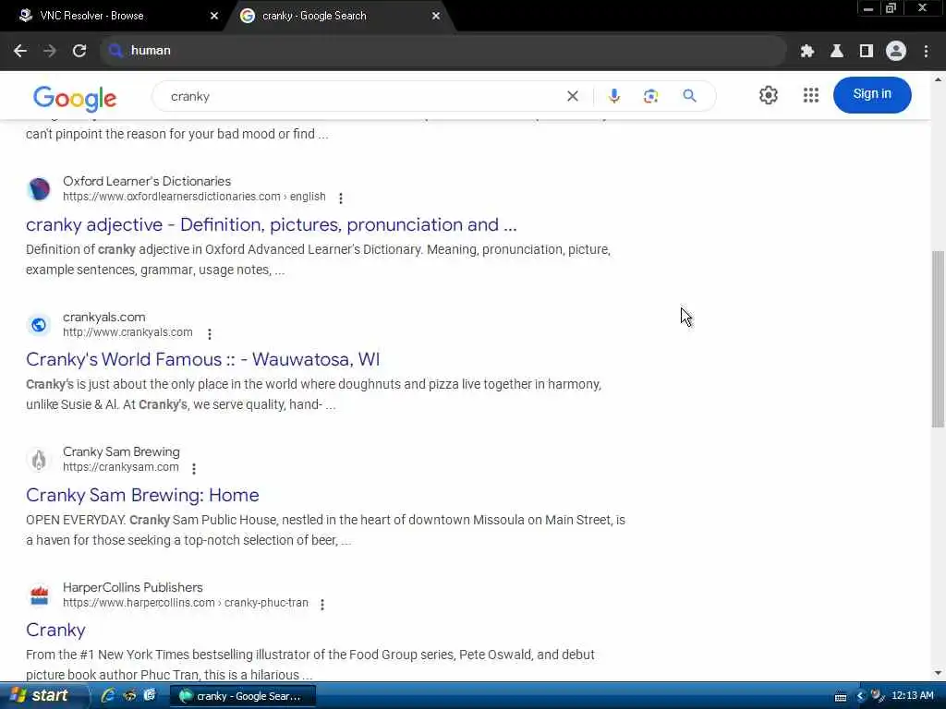
Task: Reload the page with refresh icon
Action: click(x=79, y=51)
